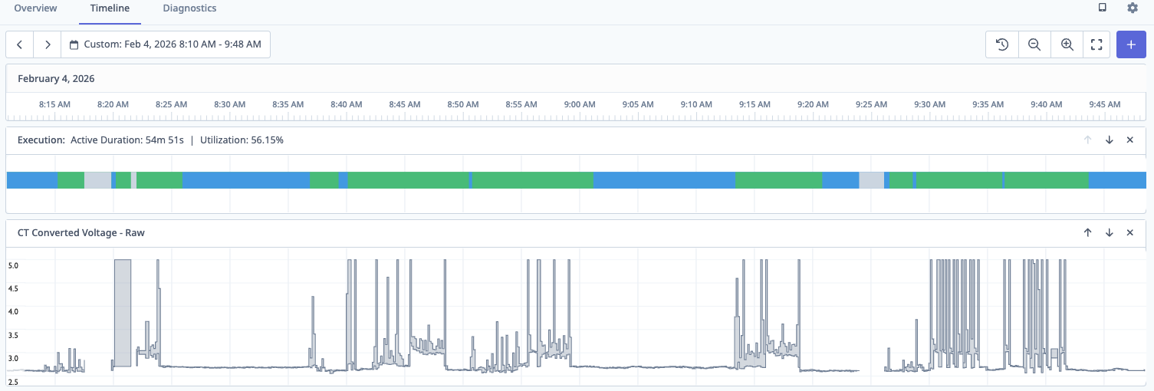Switch to the Timeline tab

pyautogui.click(x=110, y=8)
